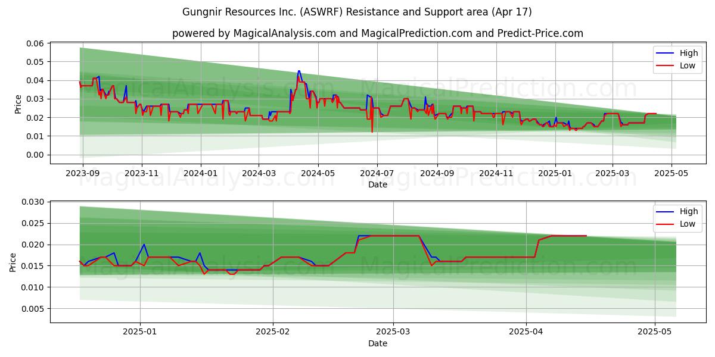Click the '2025-05' tick label on upper chart
The width and height of the screenshot is (715, 357).
672,173
